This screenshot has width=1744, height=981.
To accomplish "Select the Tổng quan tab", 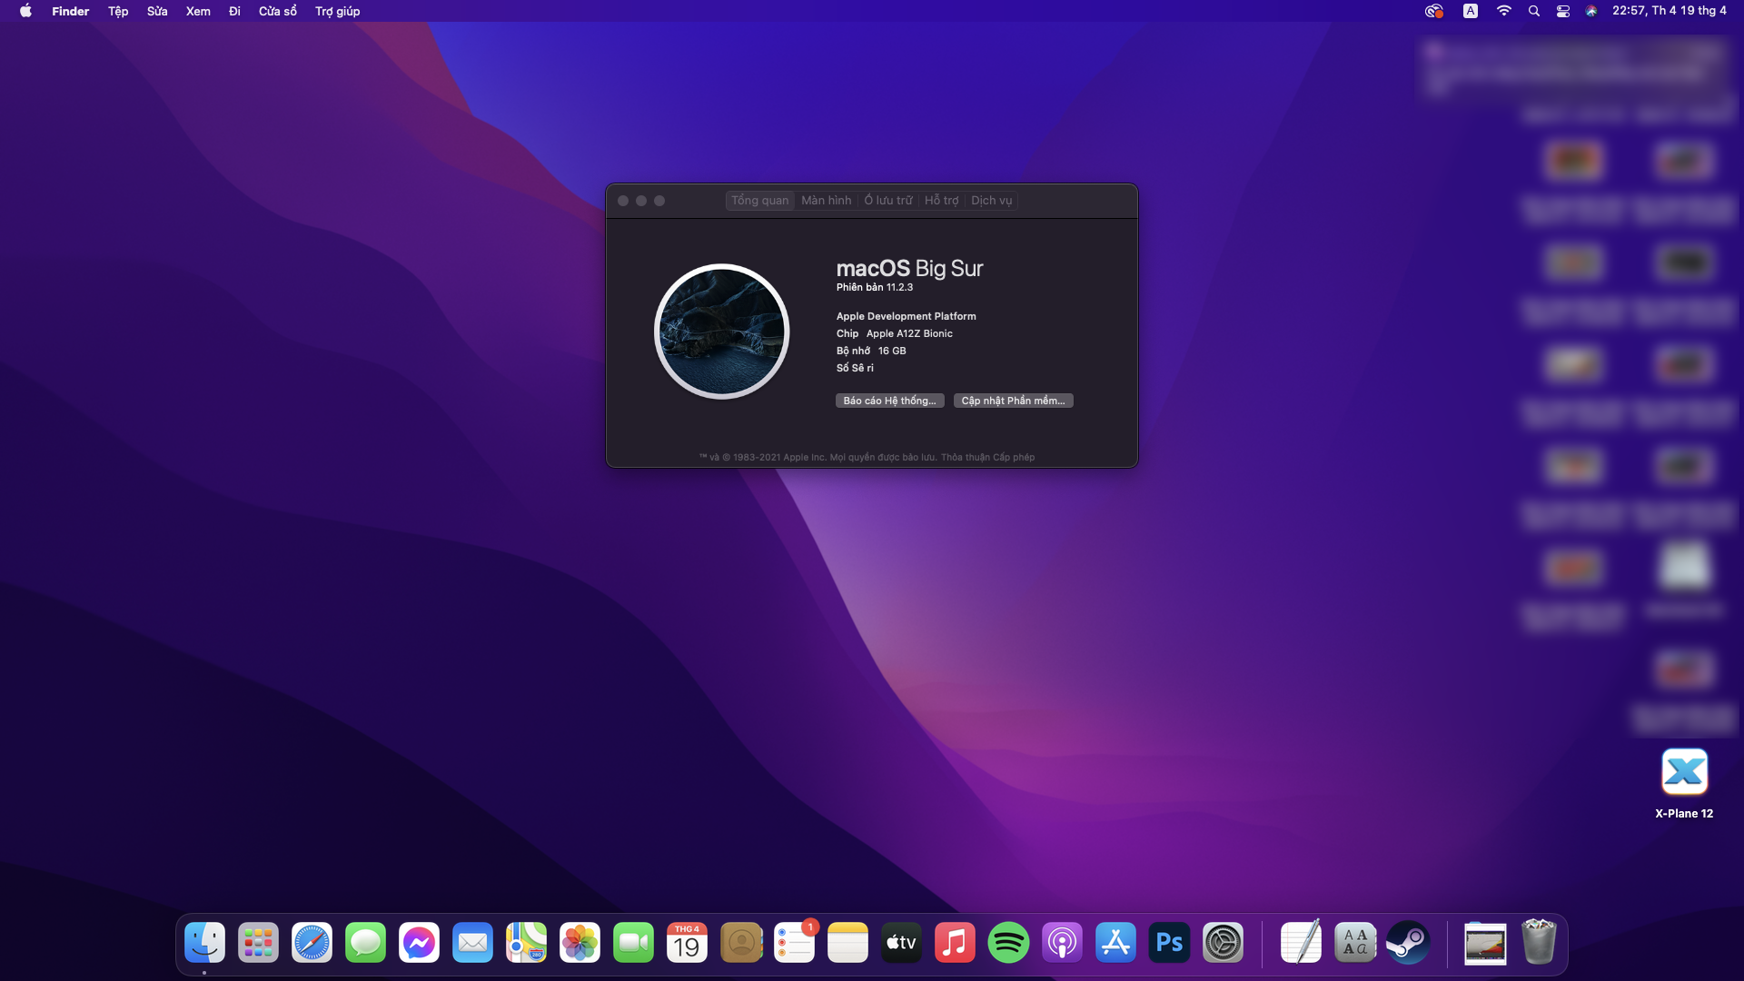I will 760,200.
